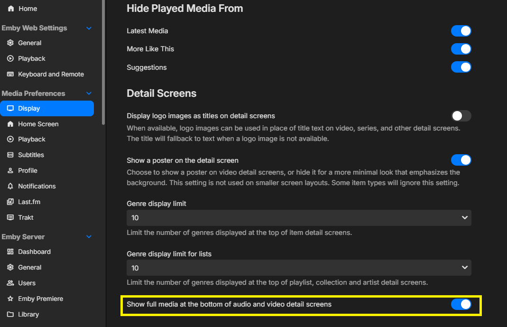507x327 pixels.
Task: Click the Emby Premiere star icon
Action: point(10,299)
